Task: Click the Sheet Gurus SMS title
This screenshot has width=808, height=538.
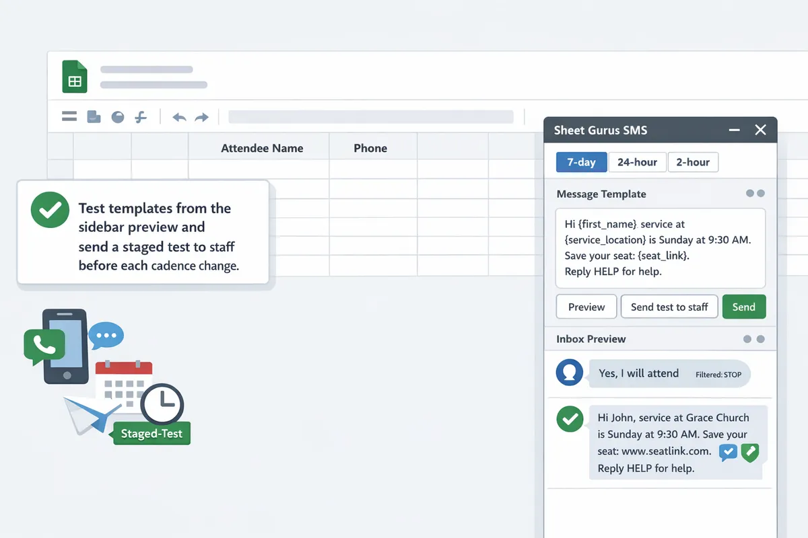Action: (600, 130)
